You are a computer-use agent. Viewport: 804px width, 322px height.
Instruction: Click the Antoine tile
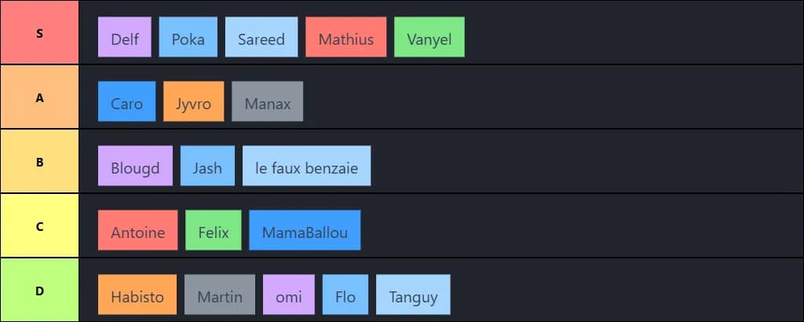(x=138, y=230)
